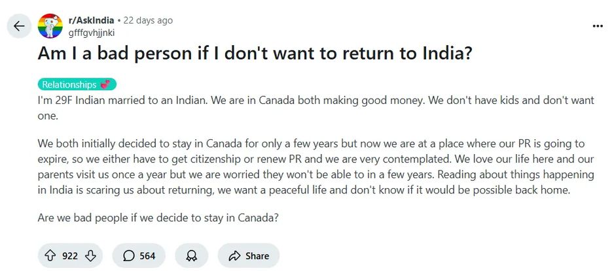Screen dimensions: 614x271
Task: Click the Share arrow icon
Action: (232, 255)
